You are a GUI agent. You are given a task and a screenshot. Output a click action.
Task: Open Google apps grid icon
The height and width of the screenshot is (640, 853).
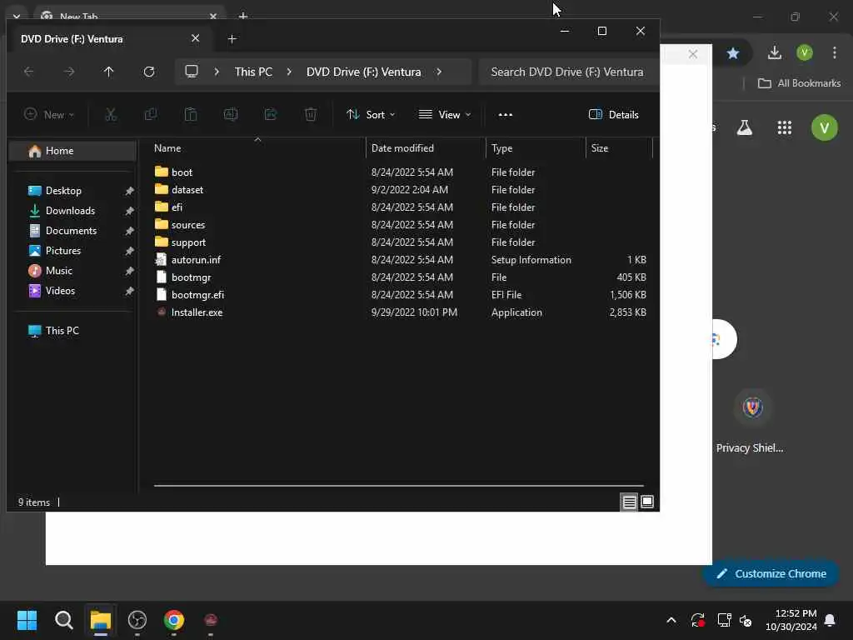785,127
